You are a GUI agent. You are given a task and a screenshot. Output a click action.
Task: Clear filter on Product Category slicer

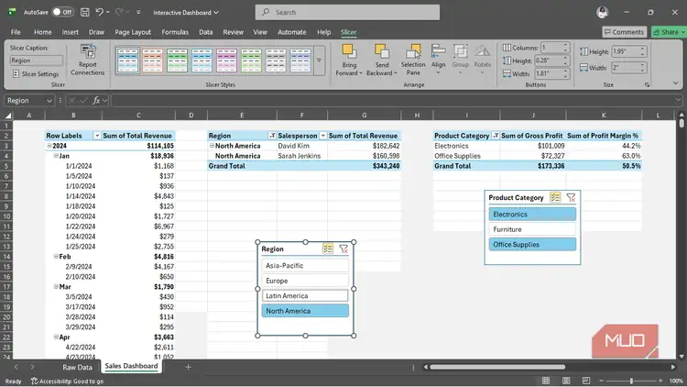click(571, 197)
